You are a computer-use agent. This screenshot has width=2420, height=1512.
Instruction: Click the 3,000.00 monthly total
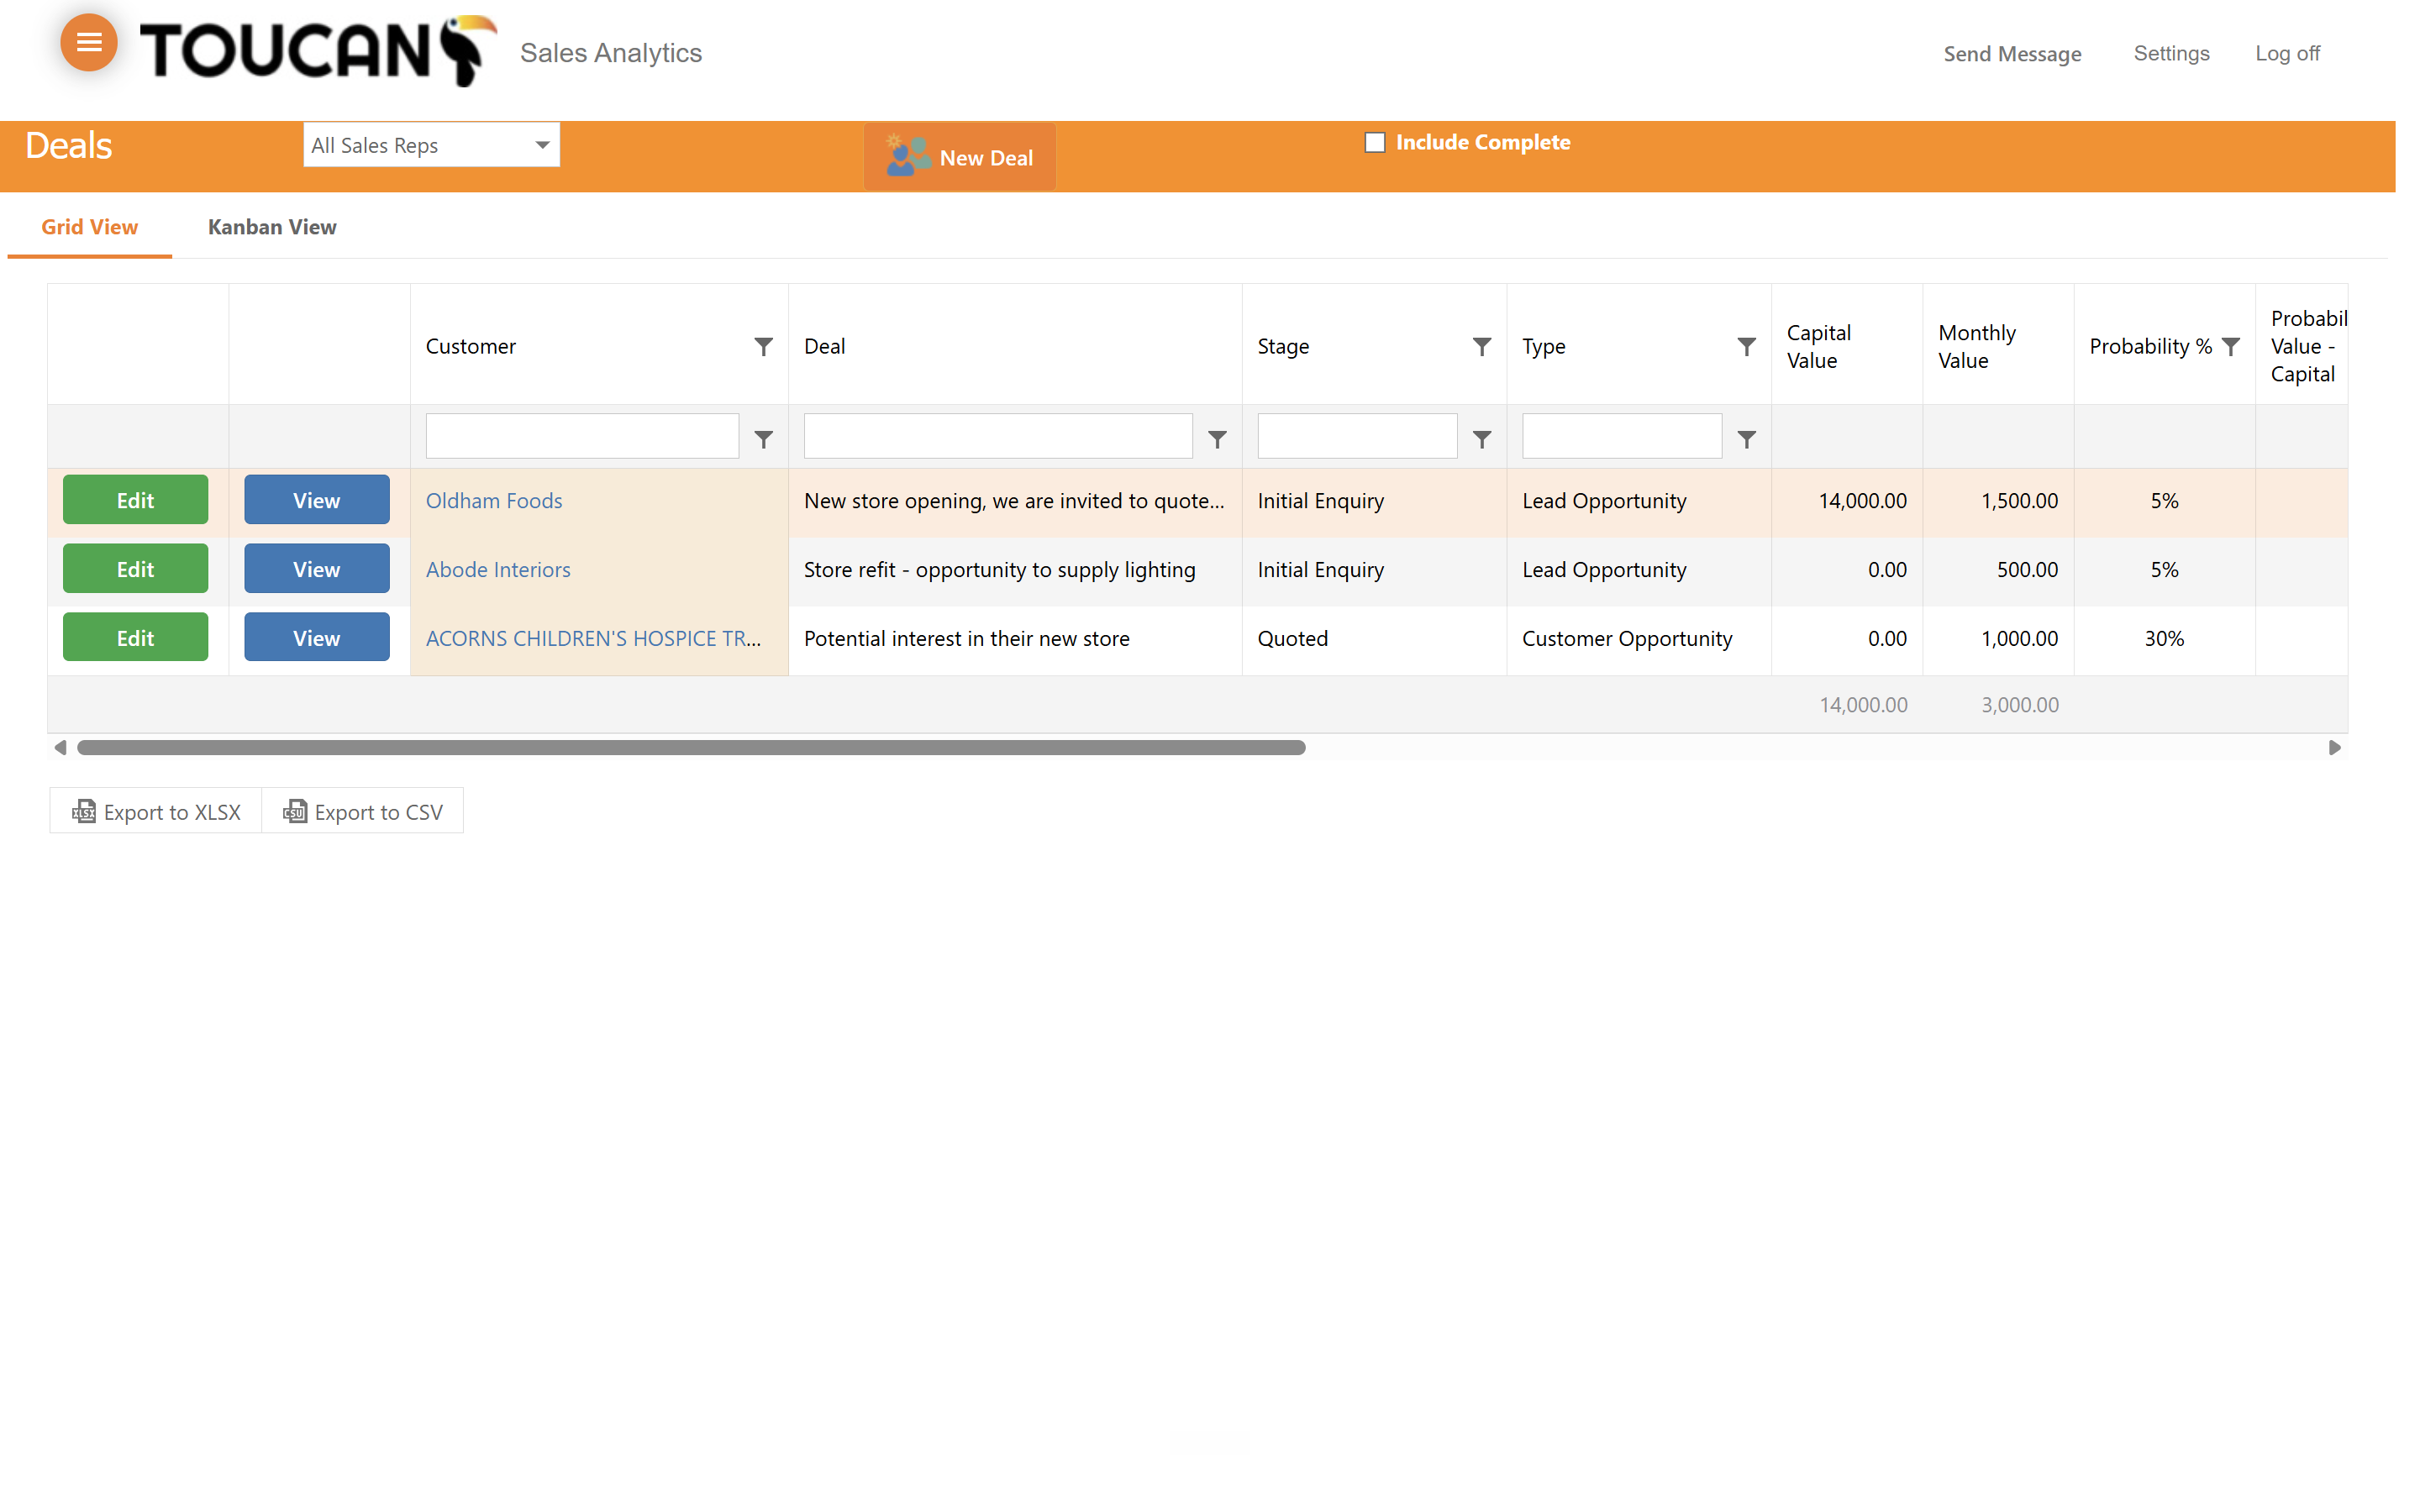click(x=2019, y=704)
